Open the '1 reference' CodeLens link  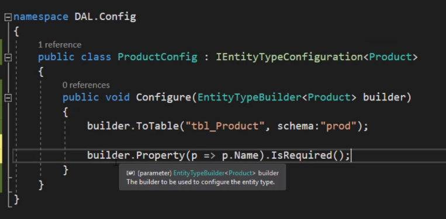60,45
